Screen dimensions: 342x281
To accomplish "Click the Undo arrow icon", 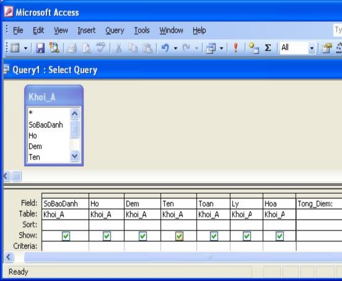I will pyautogui.click(x=165, y=48).
